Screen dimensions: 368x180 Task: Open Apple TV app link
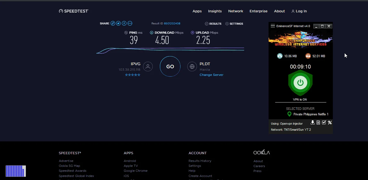131,166
